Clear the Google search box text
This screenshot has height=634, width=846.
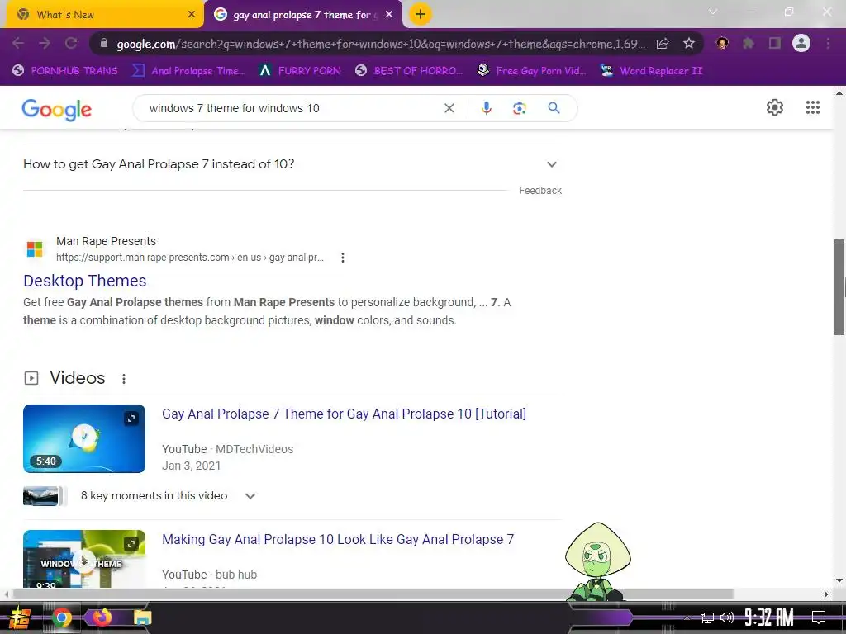coord(449,108)
